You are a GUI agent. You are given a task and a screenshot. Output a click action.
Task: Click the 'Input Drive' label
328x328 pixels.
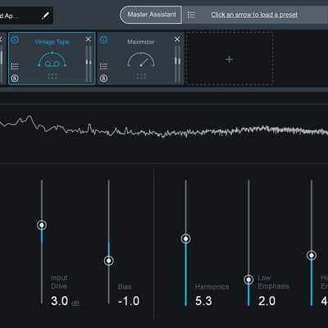click(x=59, y=282)
